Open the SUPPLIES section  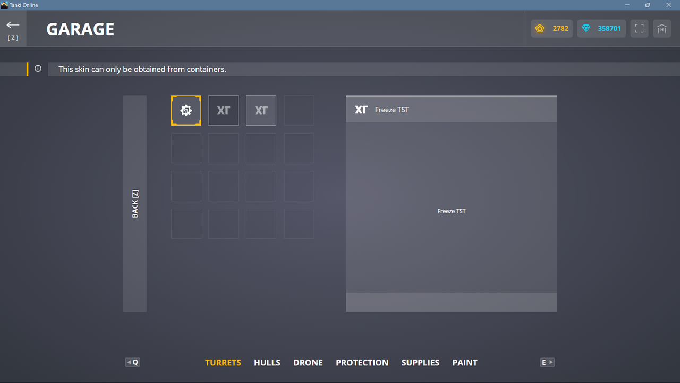point(420,362)
